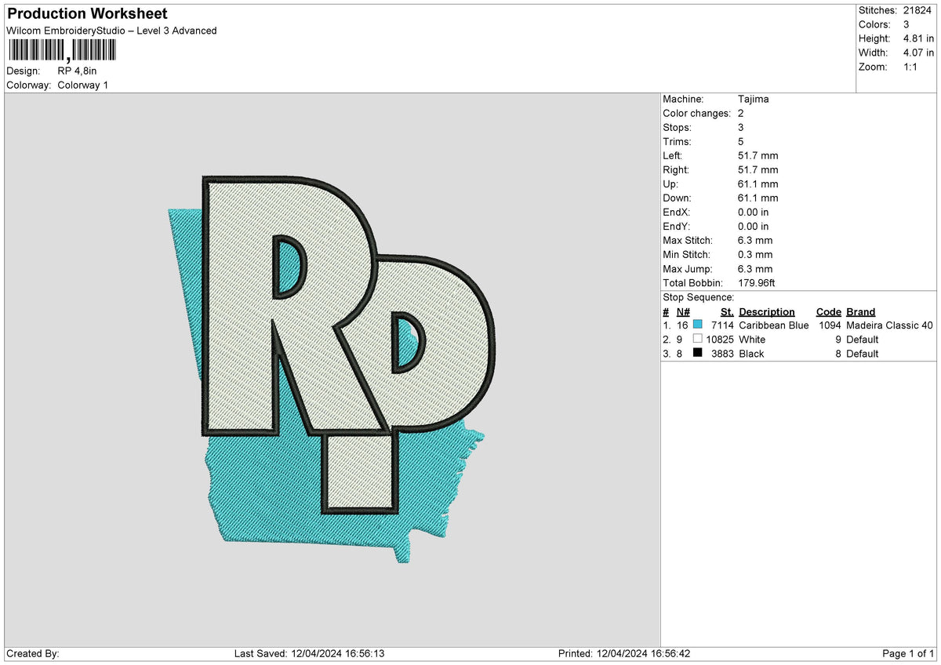The image size is (941, 665).
Task: Click the stitch count 3883
Action: point(722,354)
